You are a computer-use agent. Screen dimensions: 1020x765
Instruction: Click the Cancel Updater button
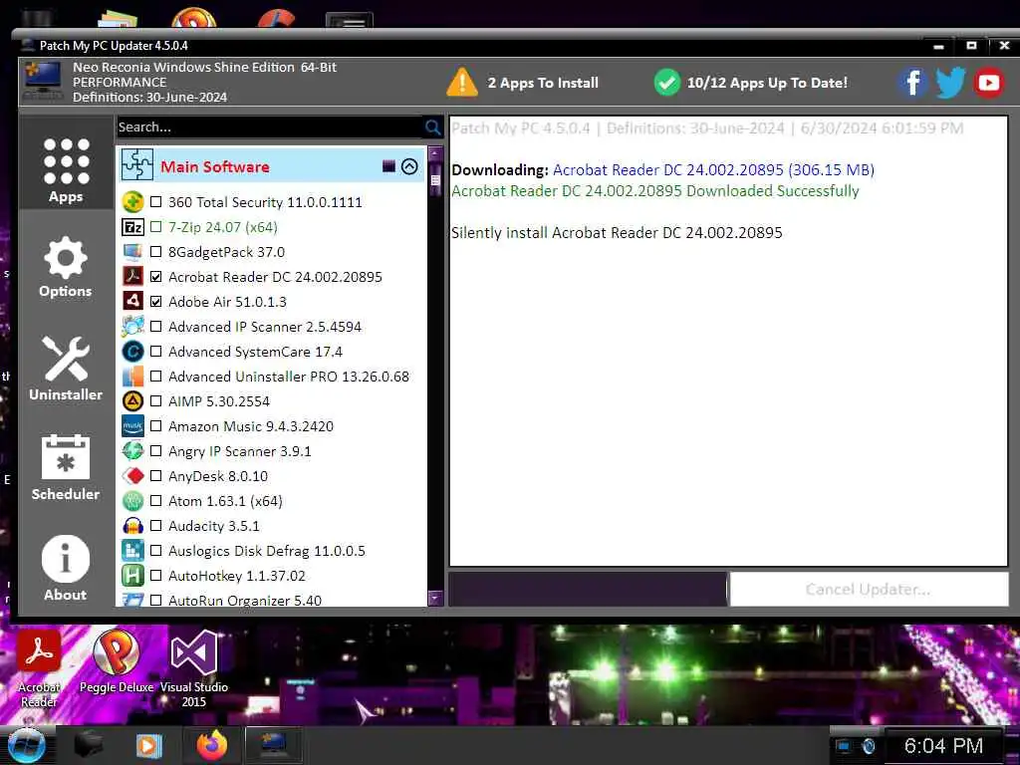[x=869, y=590]
